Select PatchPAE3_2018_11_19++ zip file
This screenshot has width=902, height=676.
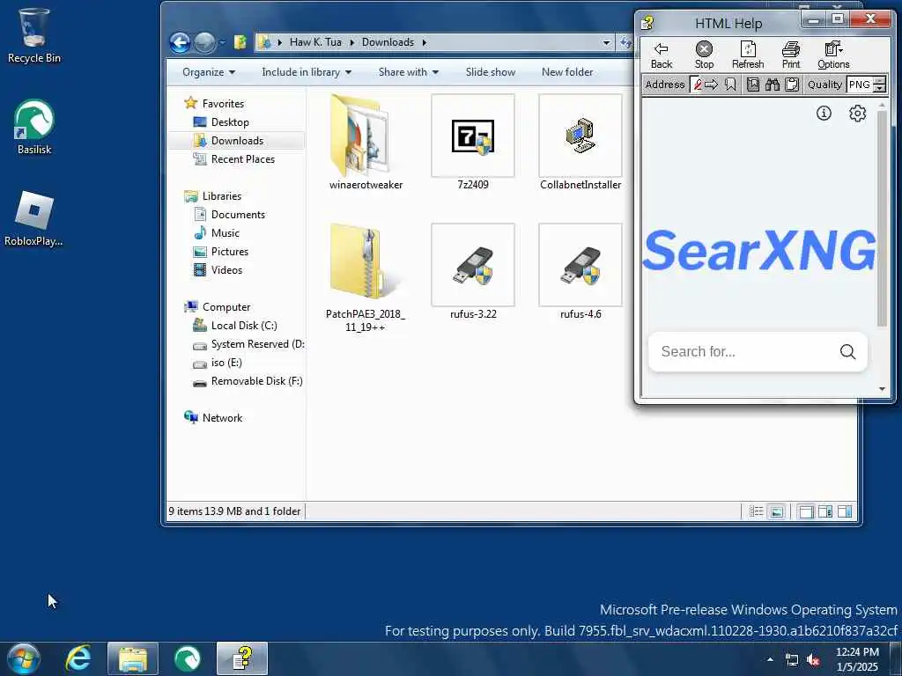click(366, 277)
